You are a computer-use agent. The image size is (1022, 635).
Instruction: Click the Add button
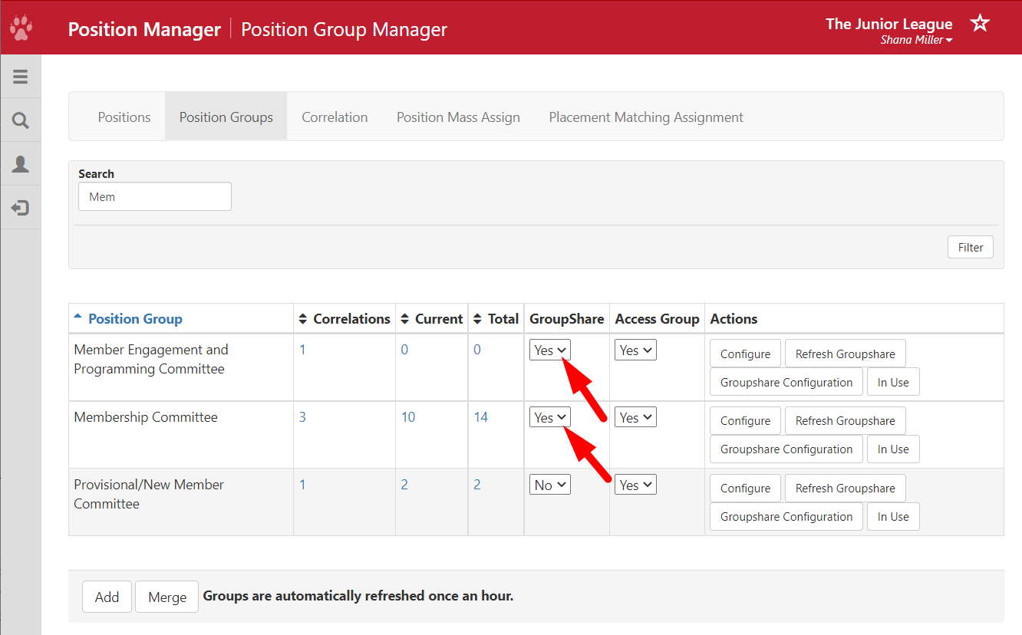pos(107,597)
